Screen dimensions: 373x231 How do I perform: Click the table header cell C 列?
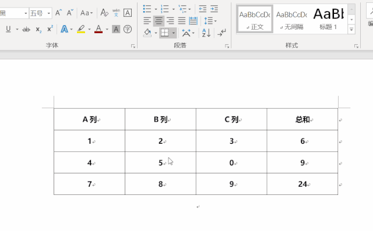click(231, 119)
